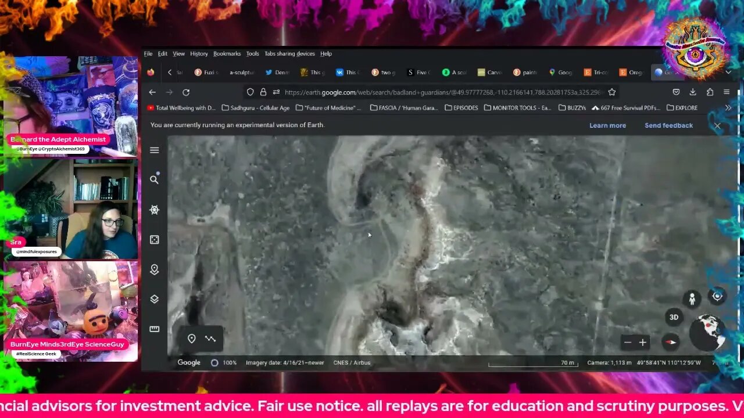Open the File menu

pyautogui.click(x=148, y=54)
